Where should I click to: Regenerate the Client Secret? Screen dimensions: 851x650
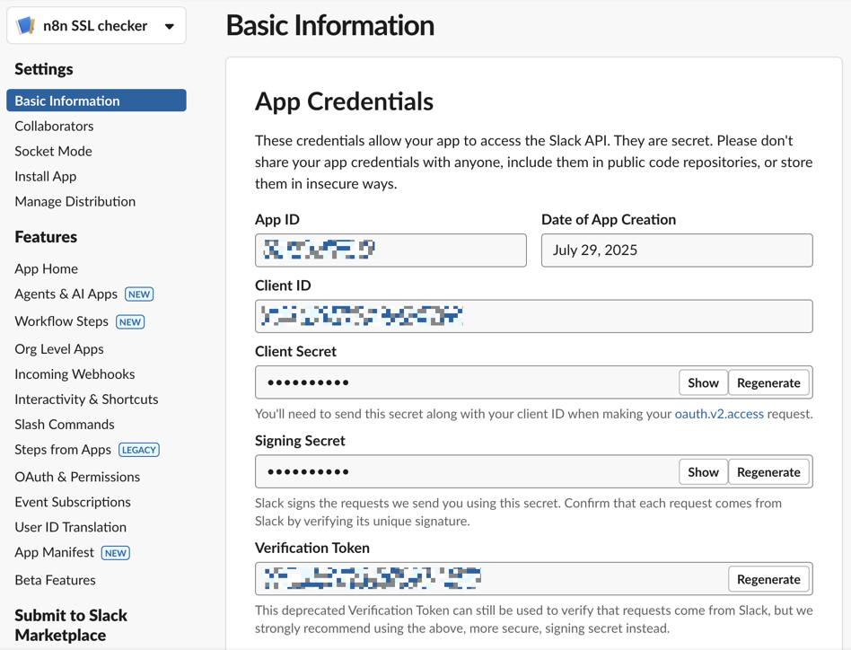768,382
